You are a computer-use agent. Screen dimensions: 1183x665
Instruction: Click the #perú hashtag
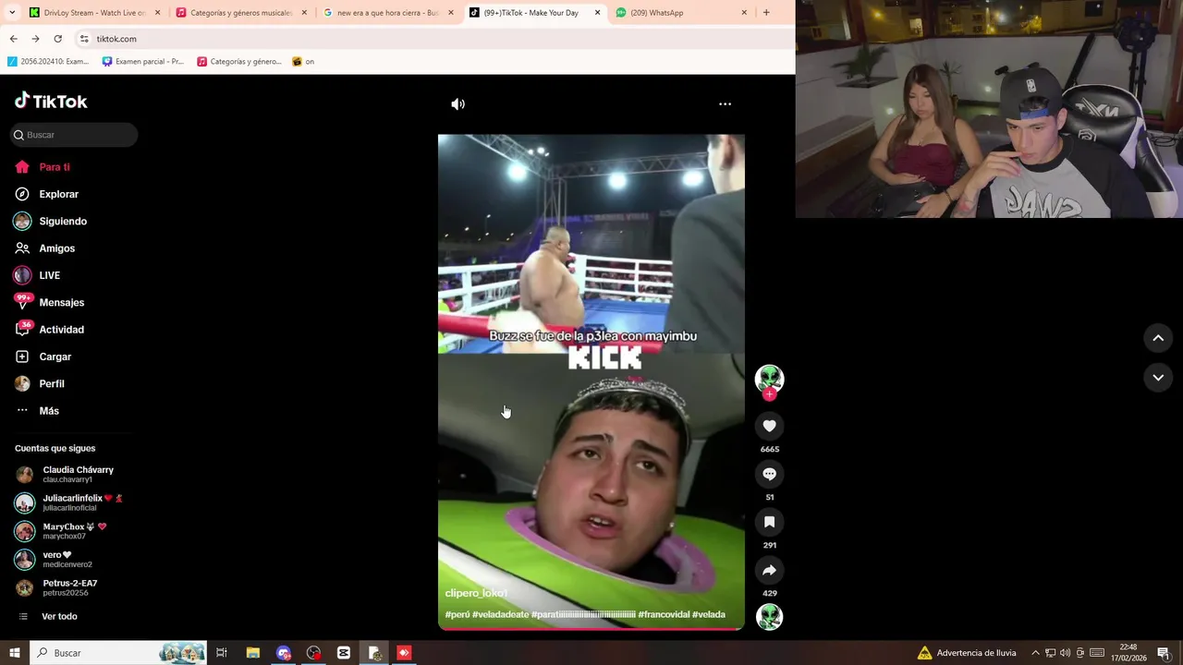coord(457,614)
